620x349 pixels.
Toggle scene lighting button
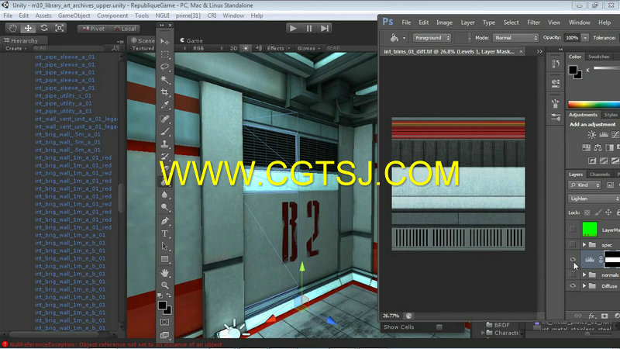point(246,48)
